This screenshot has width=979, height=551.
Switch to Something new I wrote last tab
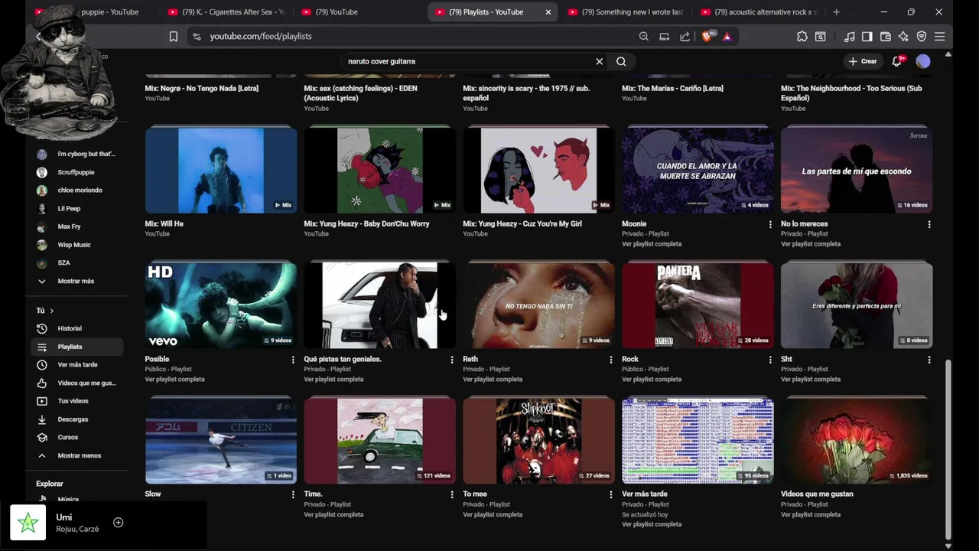[625, 11]
